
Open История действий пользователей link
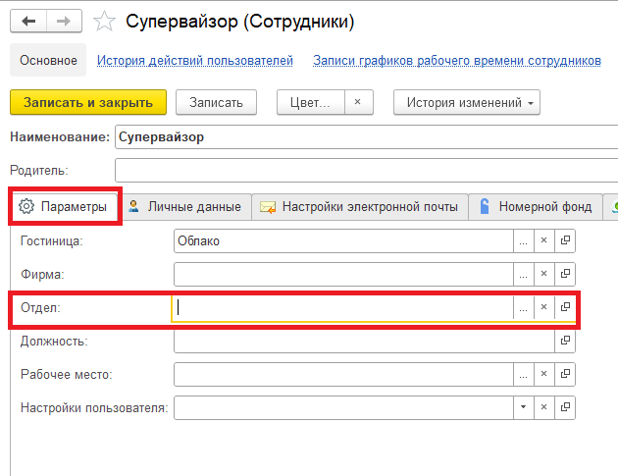194,60
